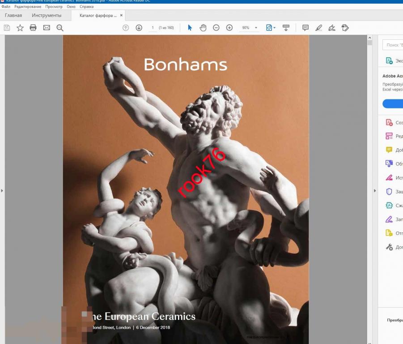The height and width of the screenshot is (344, 403).
Task: Open Compress PDF tool (Сжа...)
Action: [394, 205]
